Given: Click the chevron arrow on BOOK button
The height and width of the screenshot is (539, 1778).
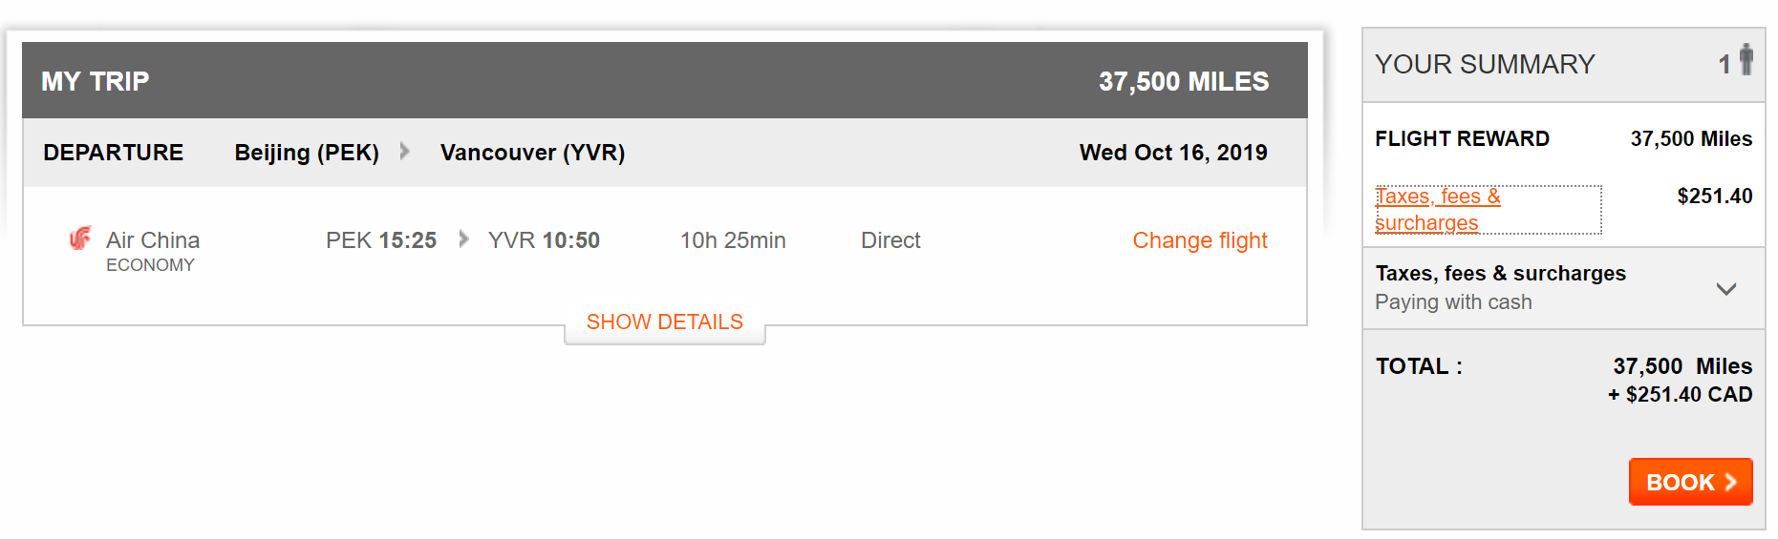Looking at the screenshot, I should point(1730,483).
